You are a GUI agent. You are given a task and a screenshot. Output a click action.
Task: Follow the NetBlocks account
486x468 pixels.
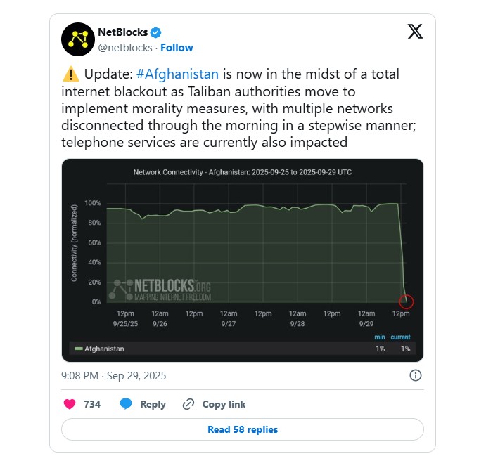click(177, 48)
